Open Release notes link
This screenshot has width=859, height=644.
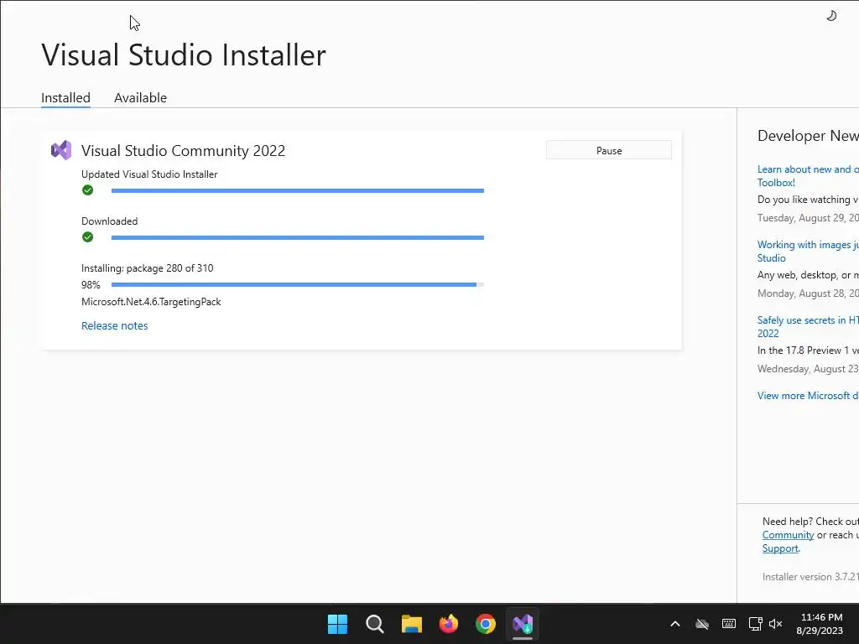pos(114,326)
